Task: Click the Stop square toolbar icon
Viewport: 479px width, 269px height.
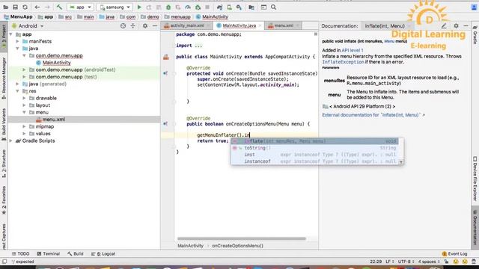Action: 207,7
